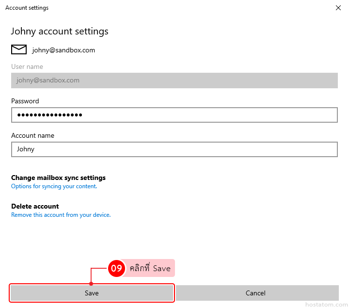Click the hostatom.com watermark

click(x=326, y=304)
